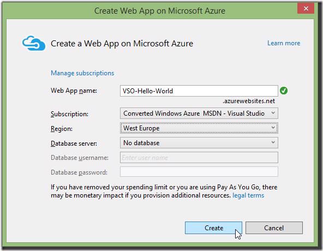Click the heading Create a Web App on Microsoft Azure
The image size is (323, 251).
coord(122,44)
